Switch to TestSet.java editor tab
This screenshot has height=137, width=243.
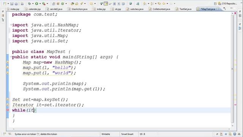tap(184, 9)
